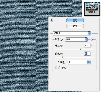Toggle the 反相 checkbox
The image size is (102, 93).
pos(56,68)
